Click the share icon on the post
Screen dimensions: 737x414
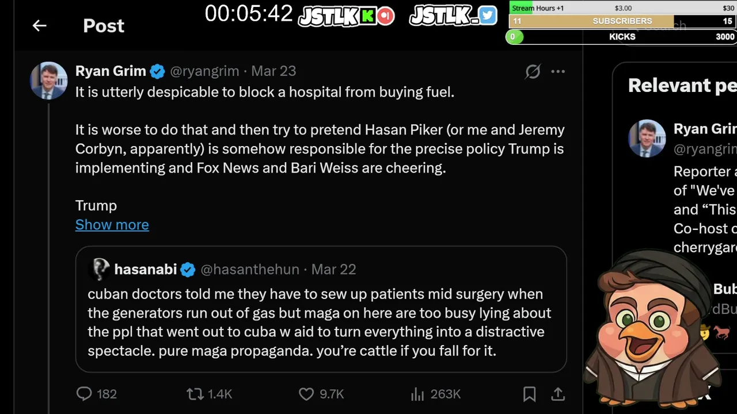pyautogui.click(x=557, y=394)
